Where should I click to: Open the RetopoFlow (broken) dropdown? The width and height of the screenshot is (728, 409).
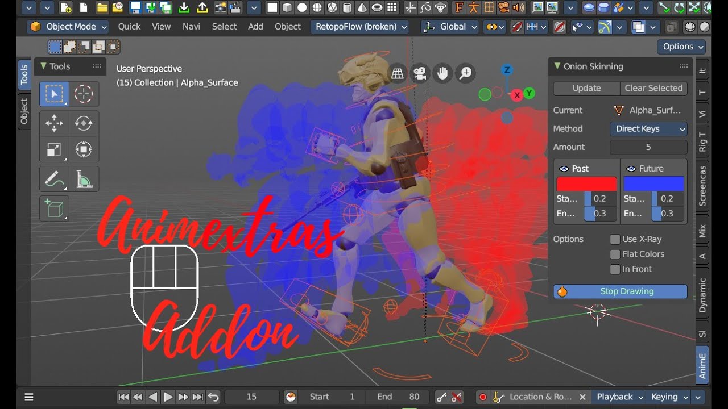(361, 27)
